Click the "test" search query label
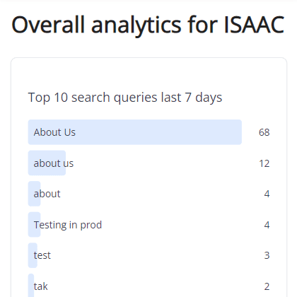 coord(42,255)
